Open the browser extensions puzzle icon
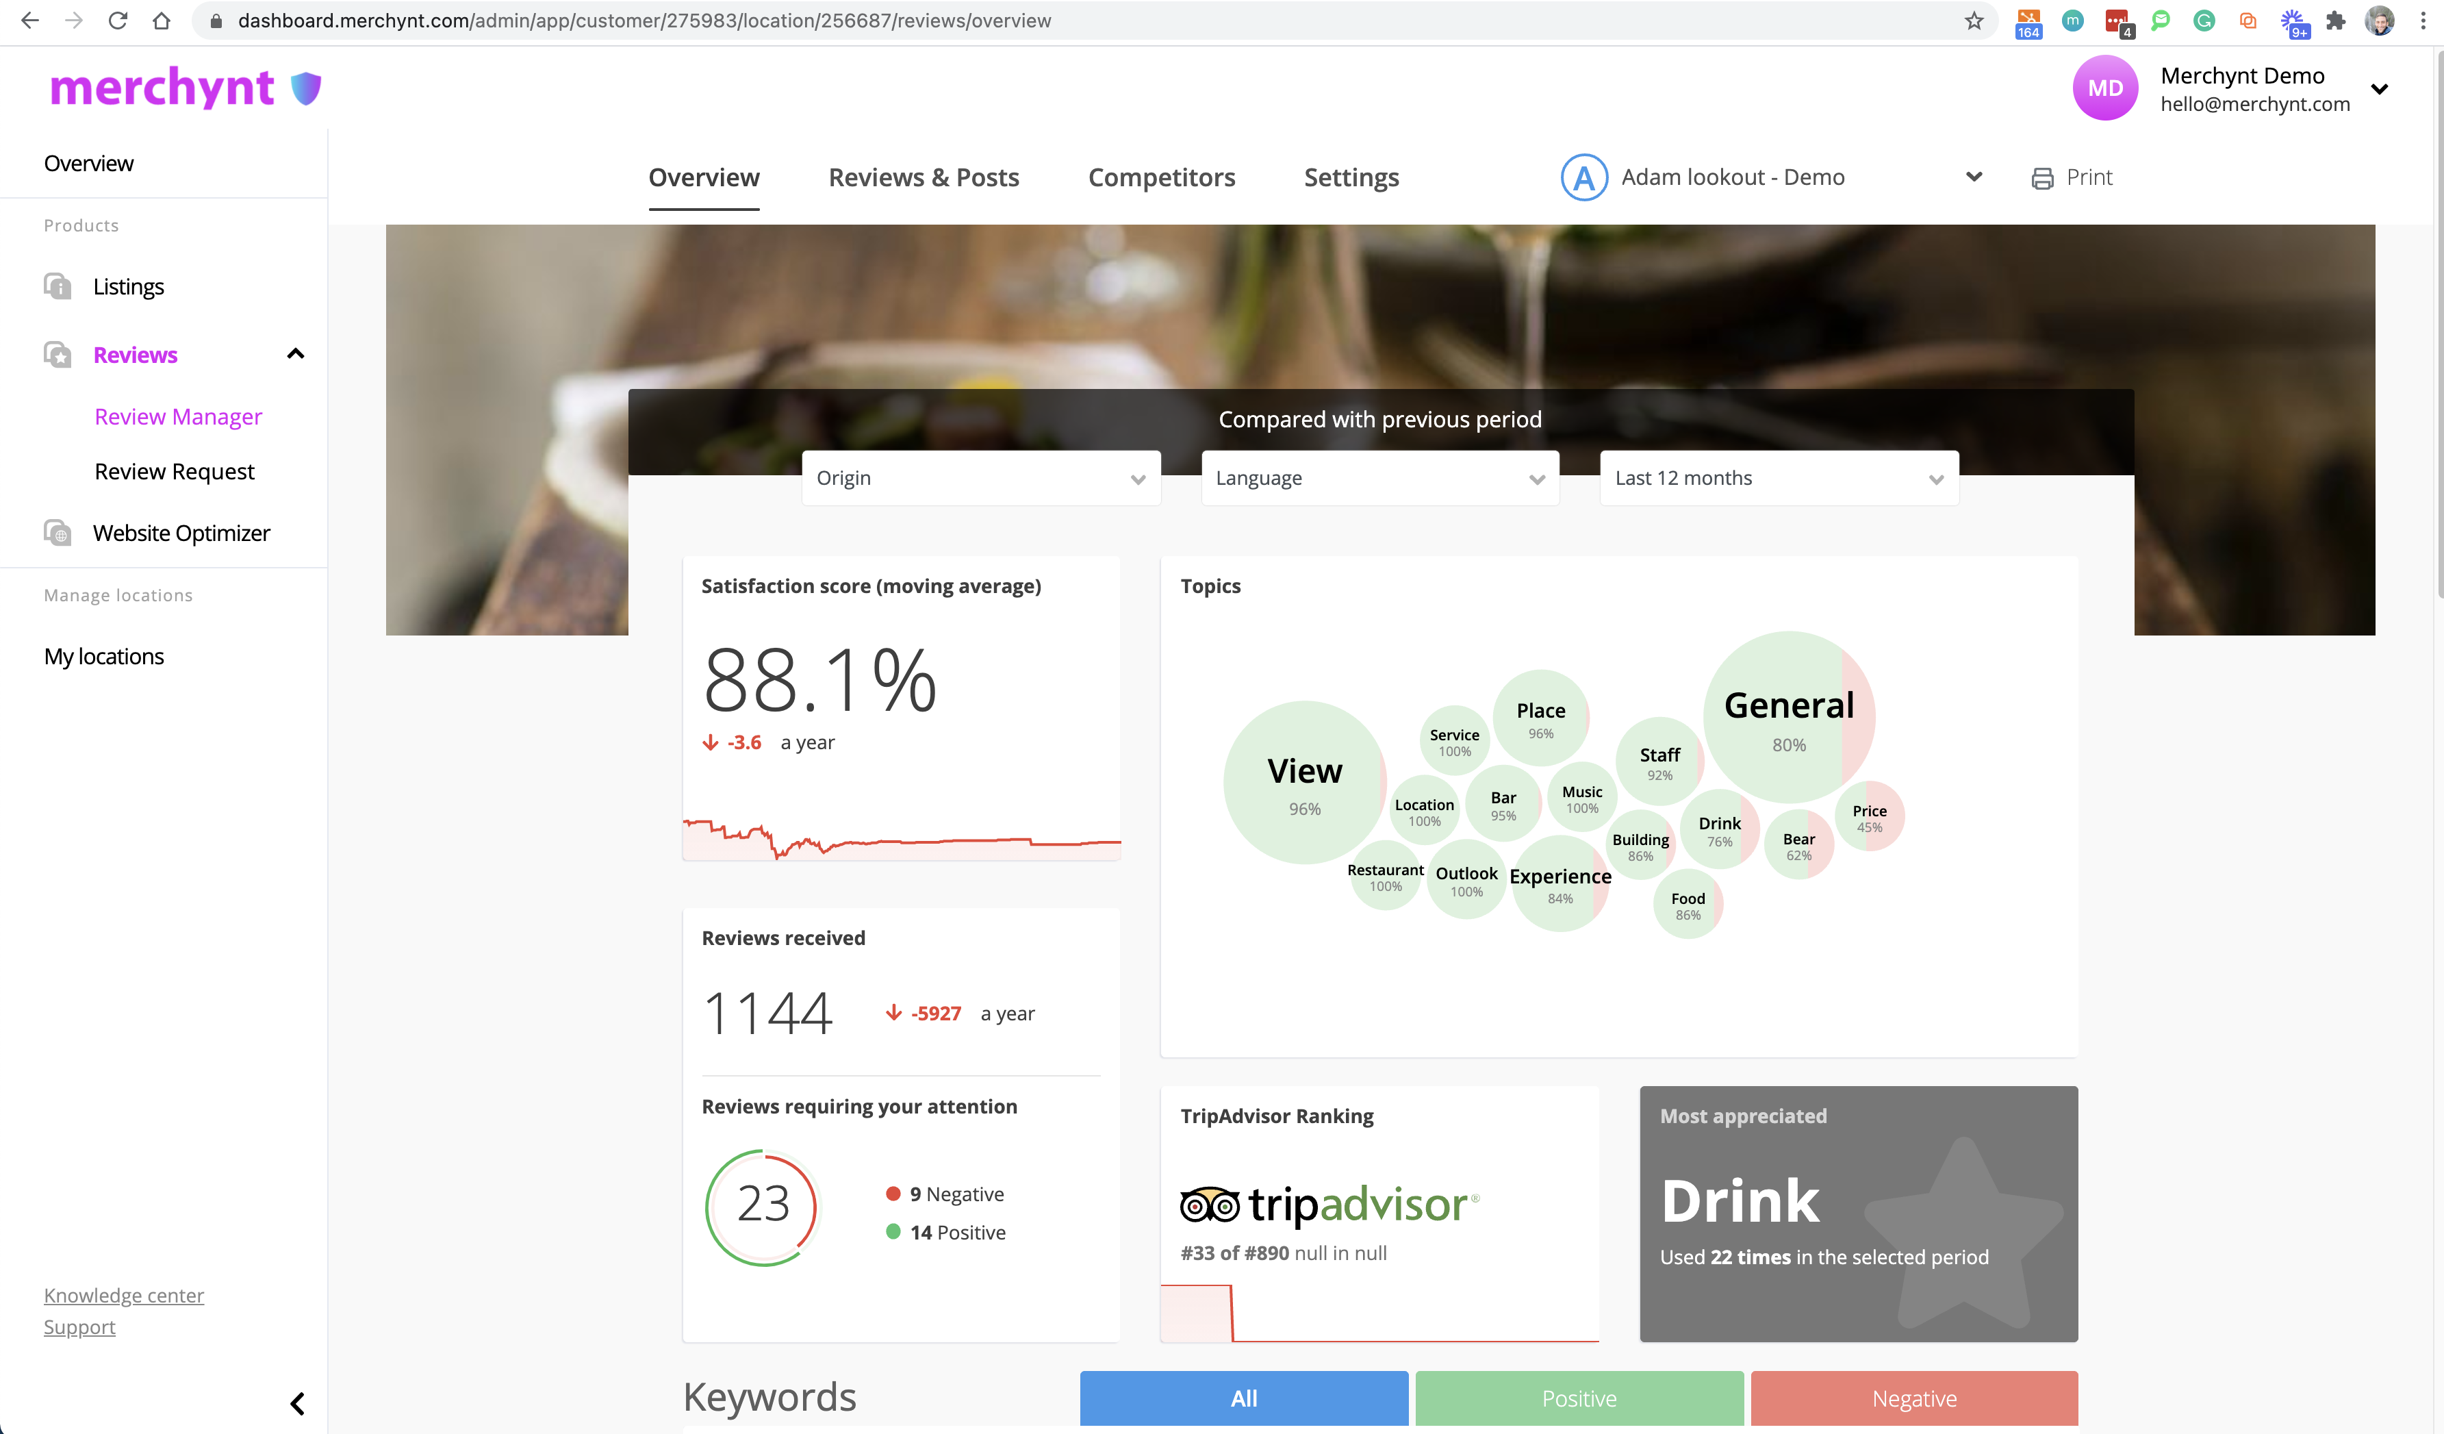 tap(2335, 21)
